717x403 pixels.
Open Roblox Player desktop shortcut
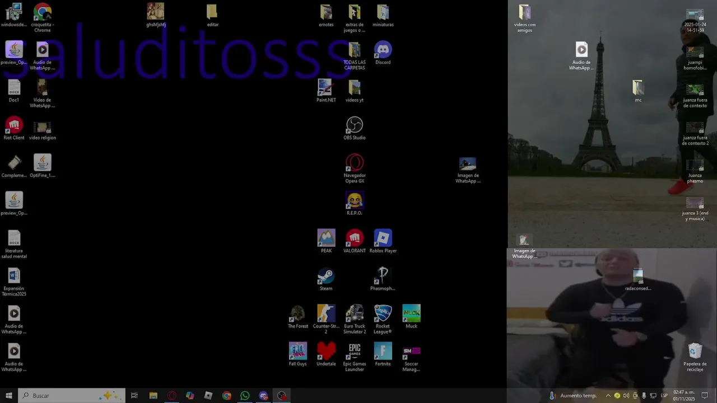click(383, 241)
